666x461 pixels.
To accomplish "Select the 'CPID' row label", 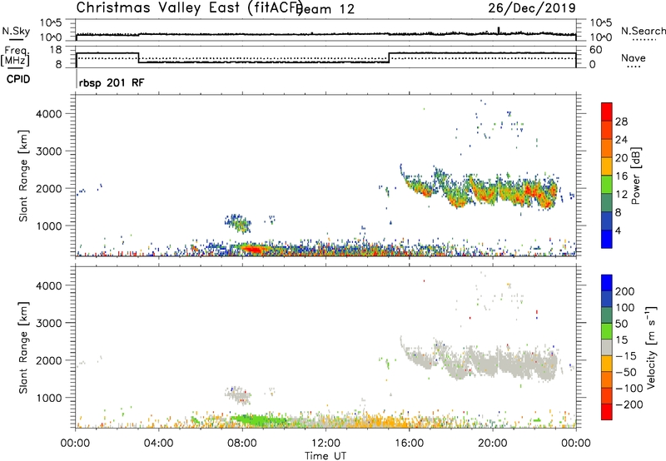I will point(18,79).
